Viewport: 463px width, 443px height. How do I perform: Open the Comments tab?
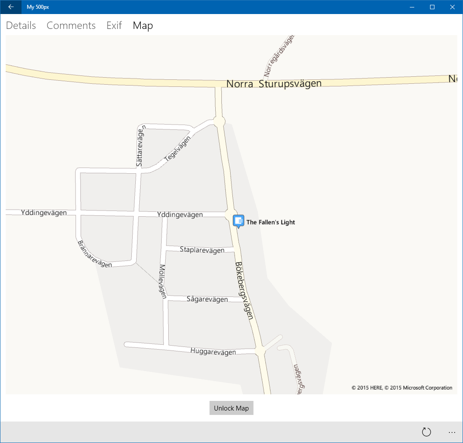click(x=71, y=25)
